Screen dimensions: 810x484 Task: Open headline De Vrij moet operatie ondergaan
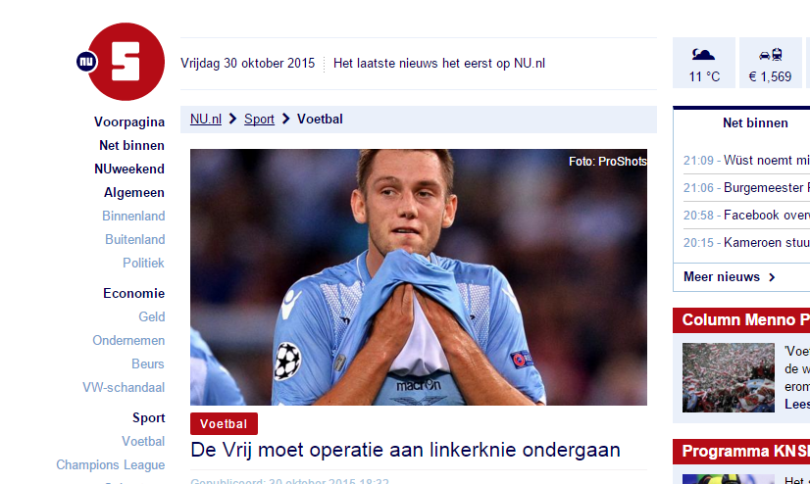[405, 450]
